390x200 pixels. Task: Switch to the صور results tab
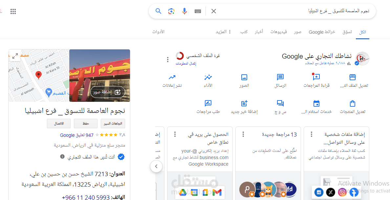[x=297, y=31]
